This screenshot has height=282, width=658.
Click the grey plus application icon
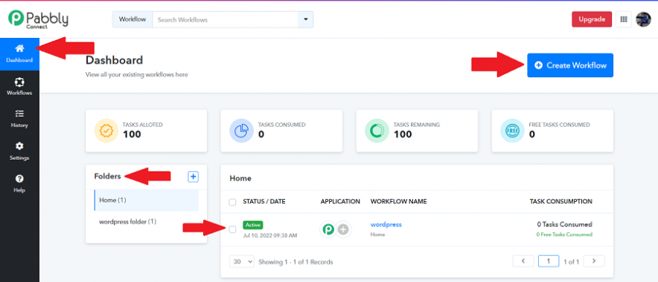pos(343,229)
